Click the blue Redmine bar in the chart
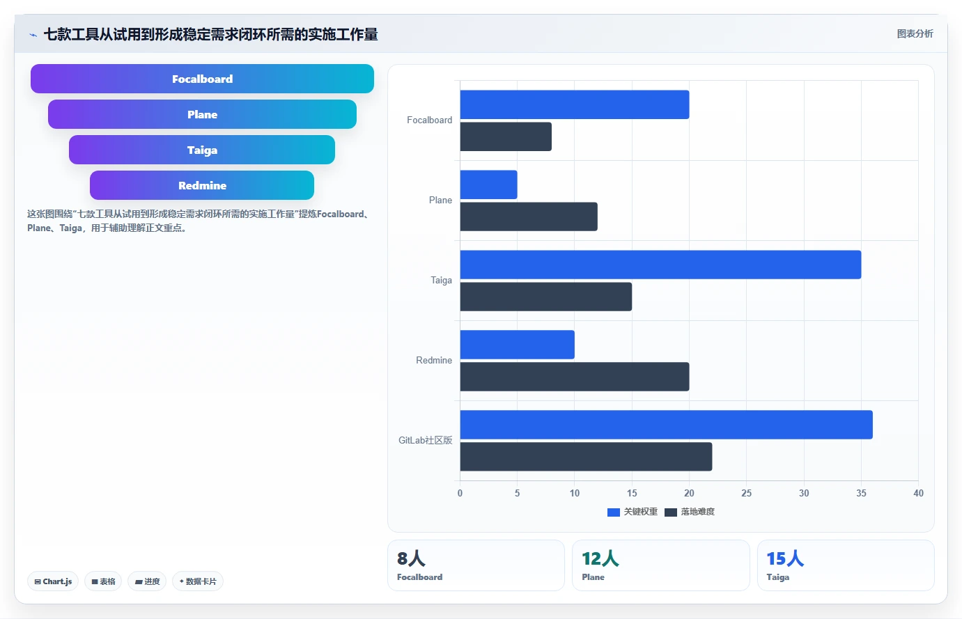962x619 pixels. (518, 345)
